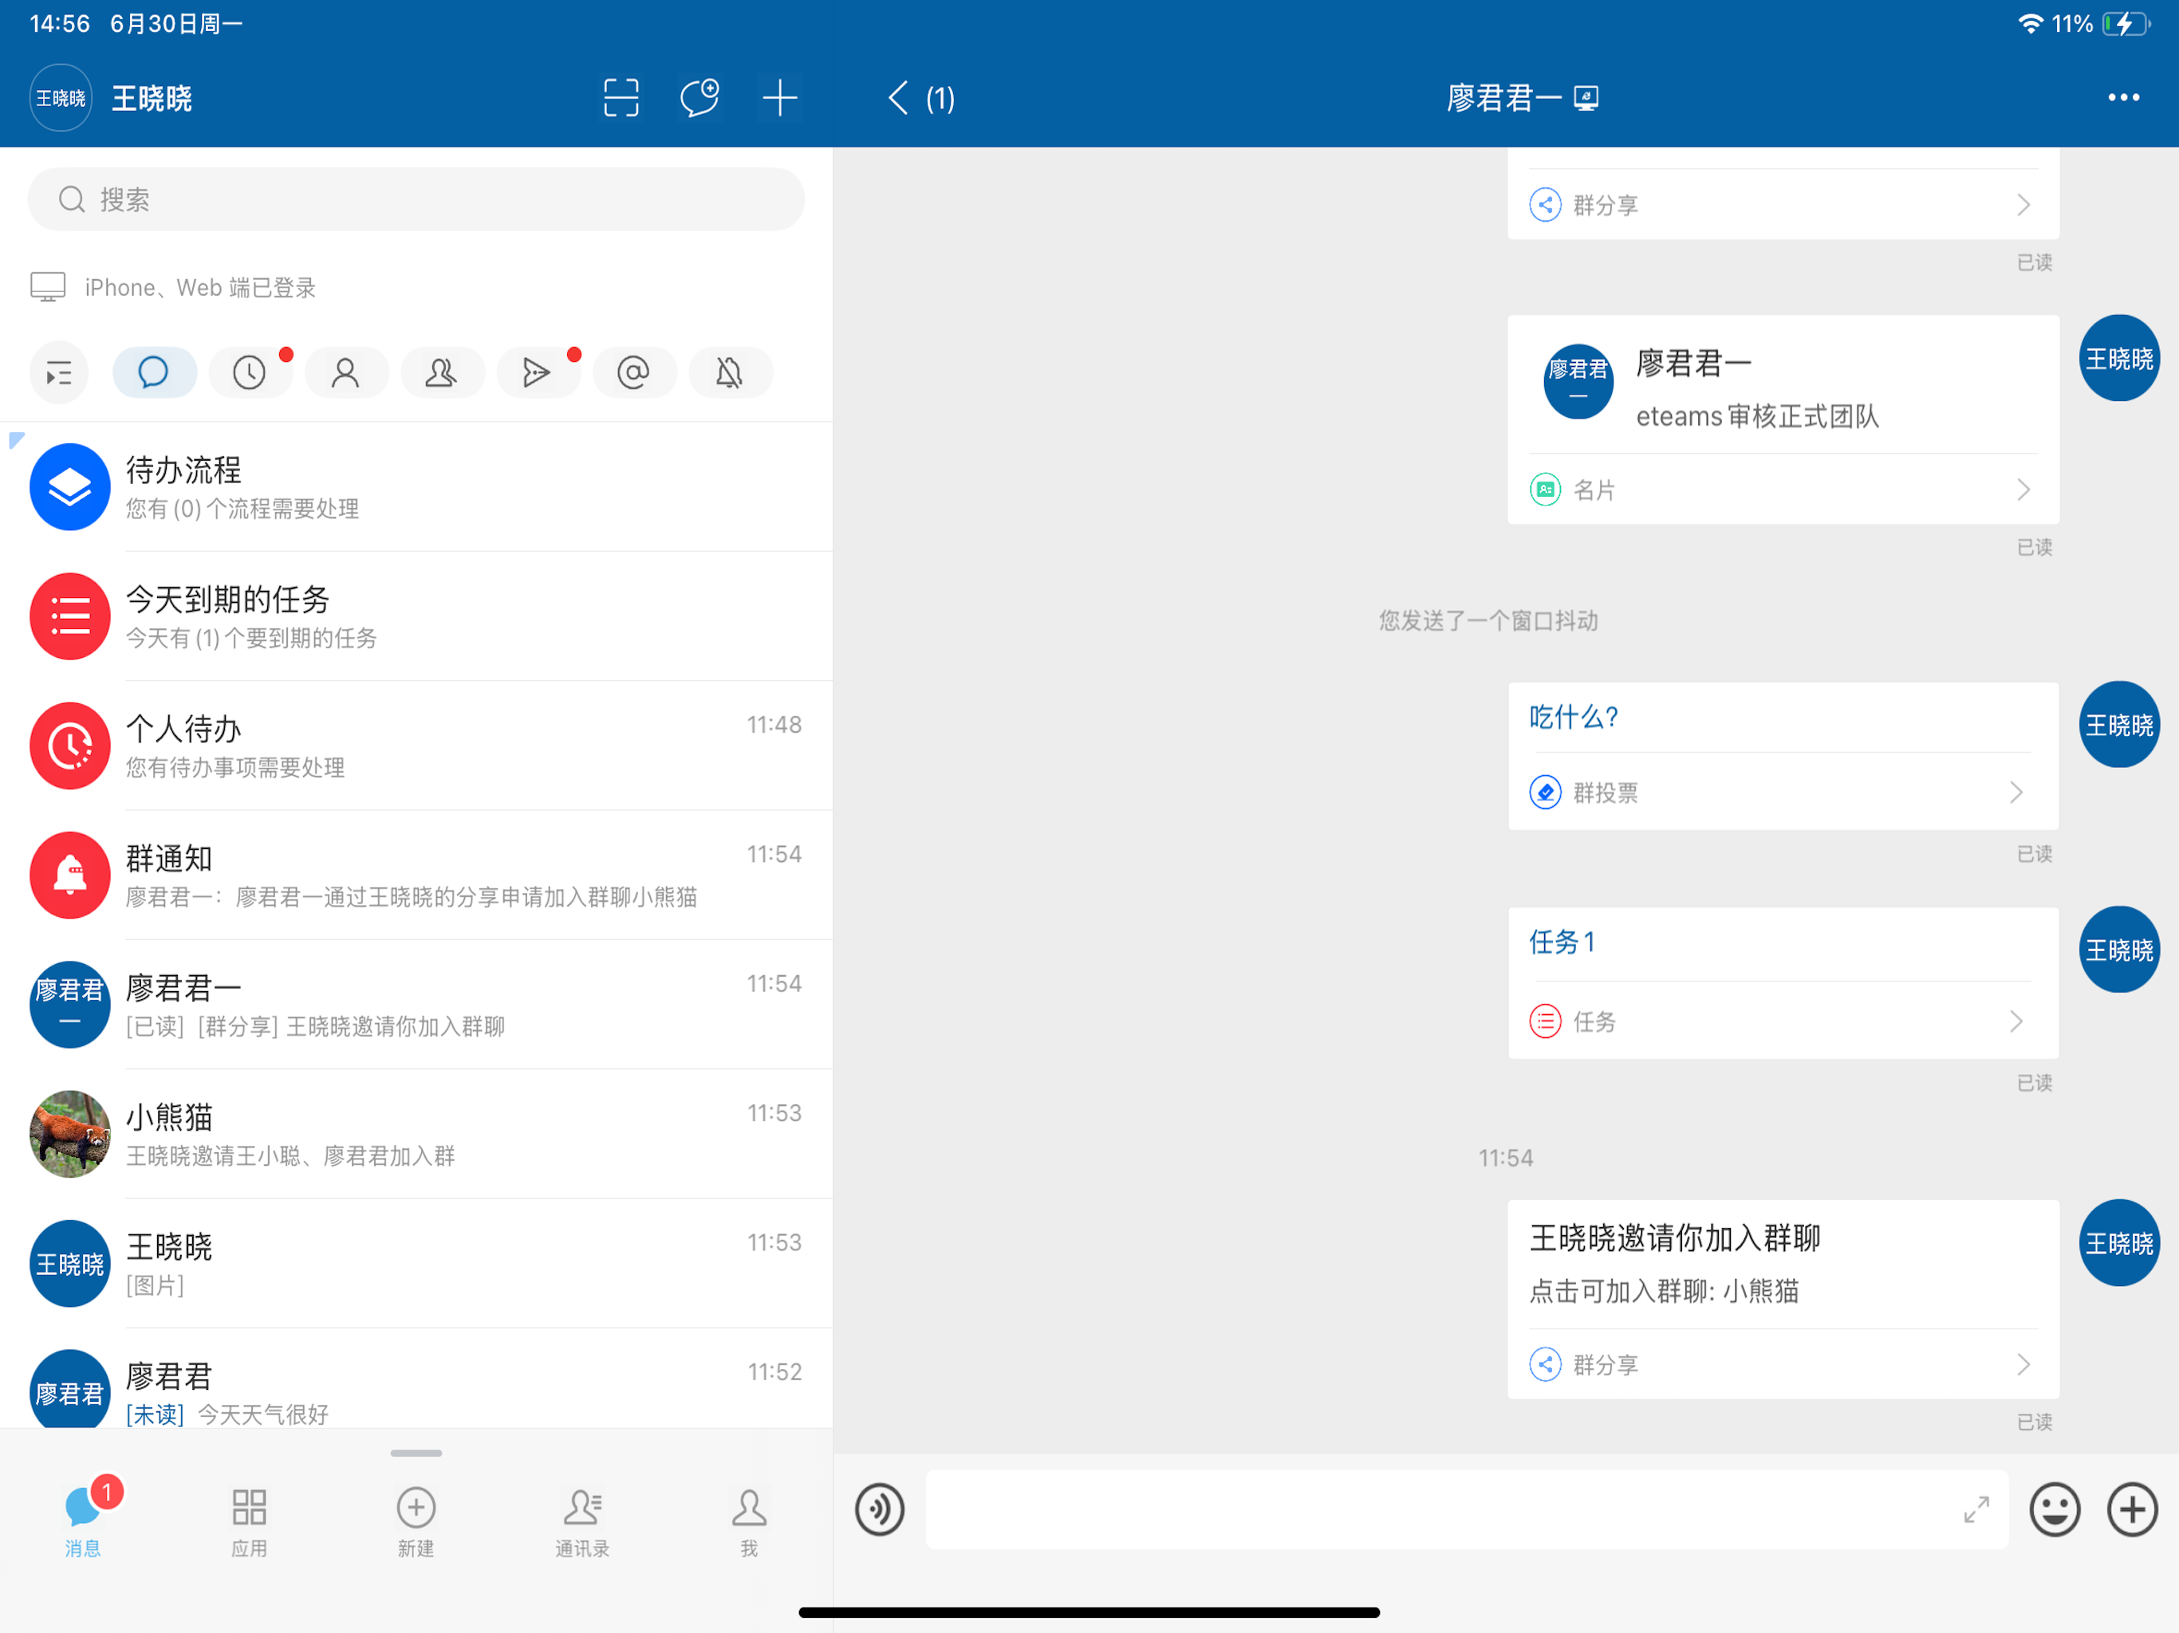The width and height of the screenshot is (2179, 1633).
Task: Open the 小熊猫 group chat
Action: [416, 1134]
